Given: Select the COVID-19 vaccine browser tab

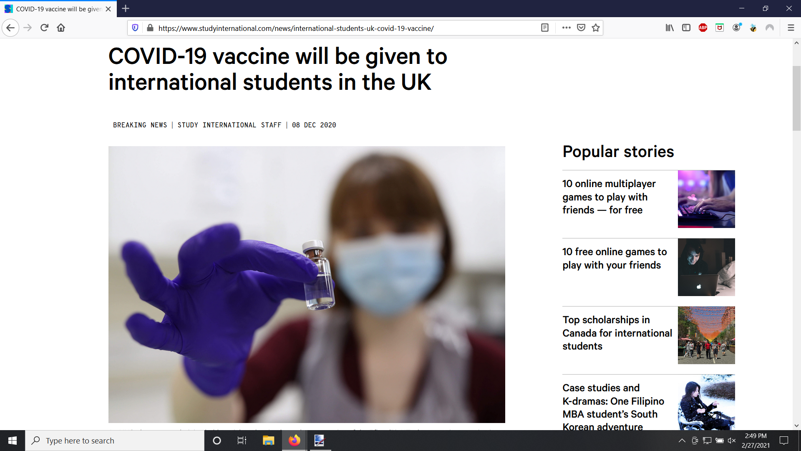Looking at the screenshot, I should coord(58,9).
